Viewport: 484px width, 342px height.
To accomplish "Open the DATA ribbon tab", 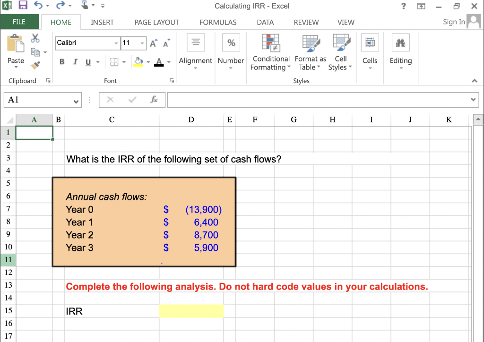I will coord(265,22).
